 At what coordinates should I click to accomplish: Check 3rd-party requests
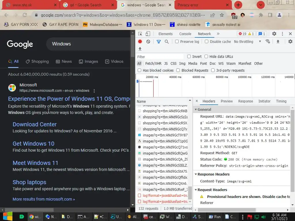[213, 70]
